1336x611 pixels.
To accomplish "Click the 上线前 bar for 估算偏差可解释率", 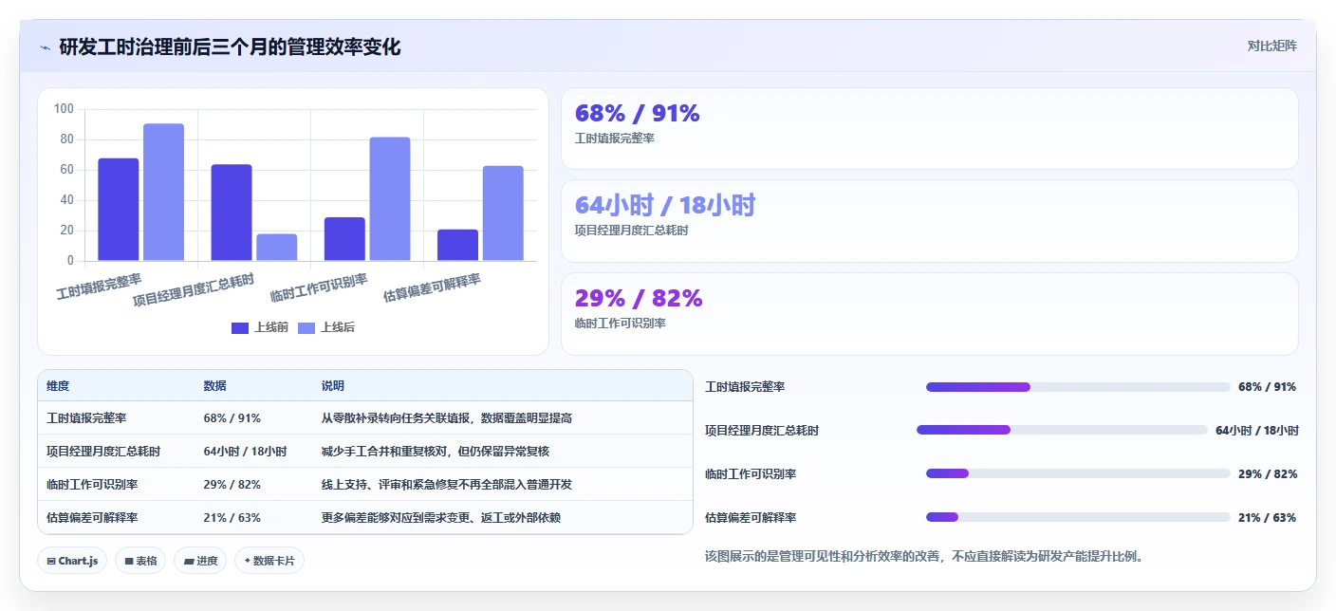I will (457, 245).
